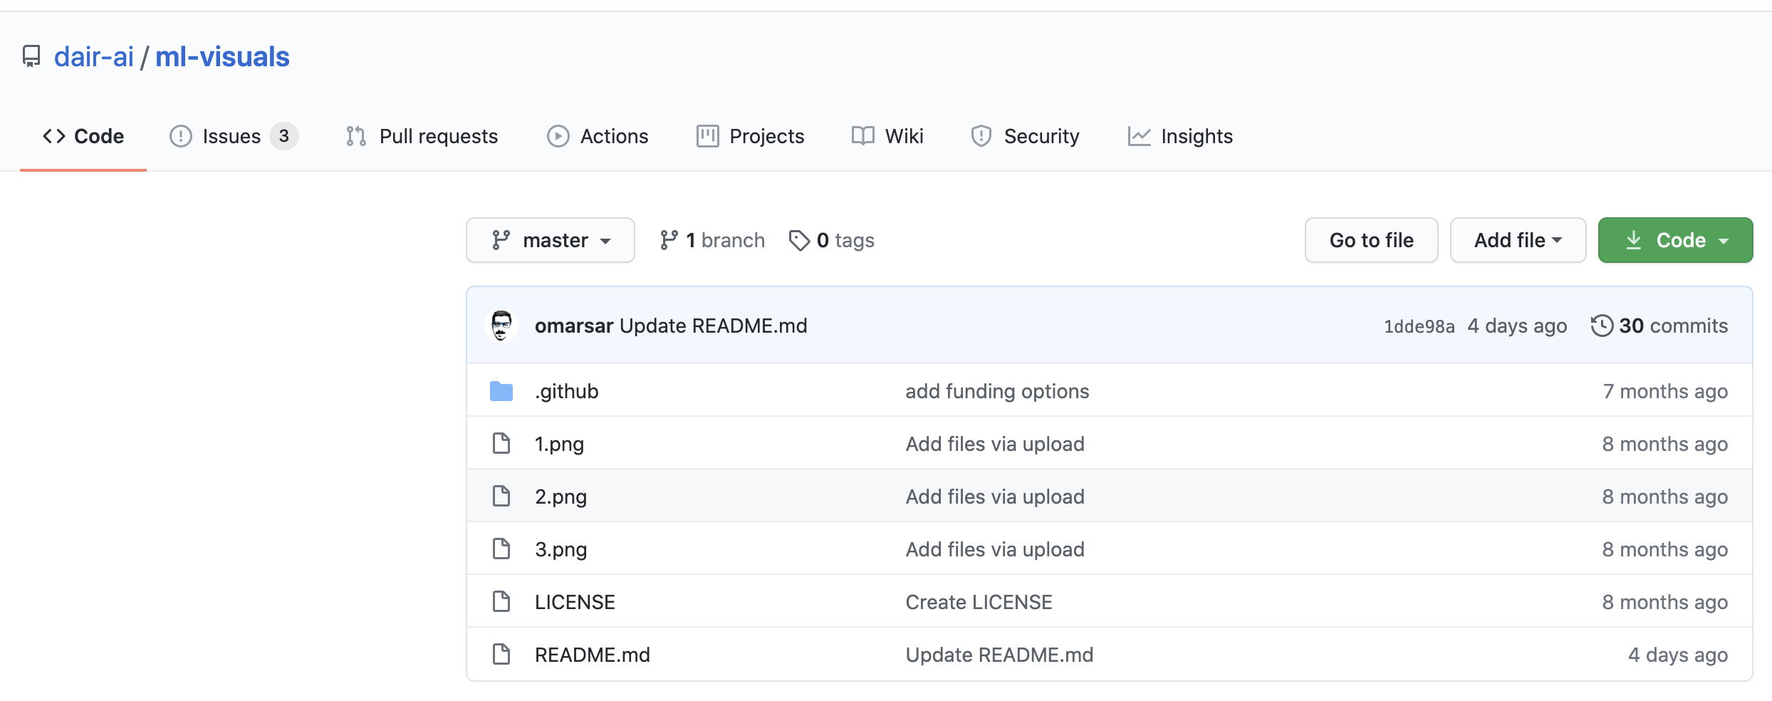Open the 2.png file

click(x=561, y=497)
